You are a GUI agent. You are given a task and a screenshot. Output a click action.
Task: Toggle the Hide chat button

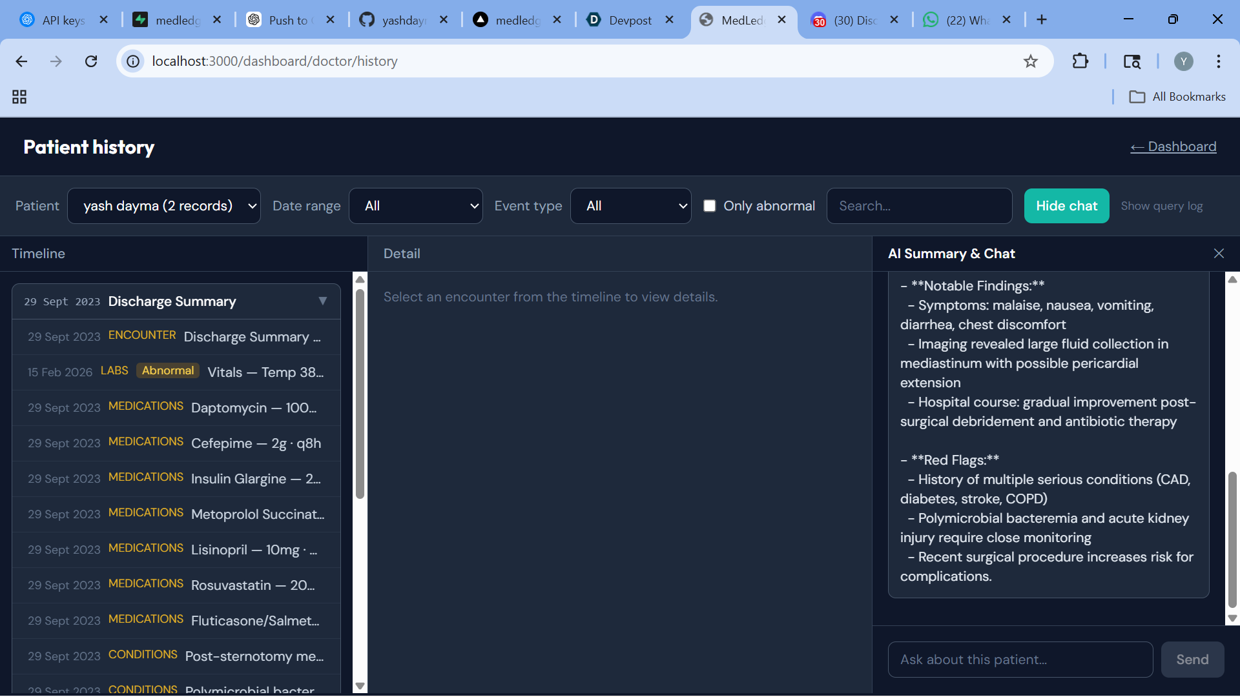tap(1066, 206)
